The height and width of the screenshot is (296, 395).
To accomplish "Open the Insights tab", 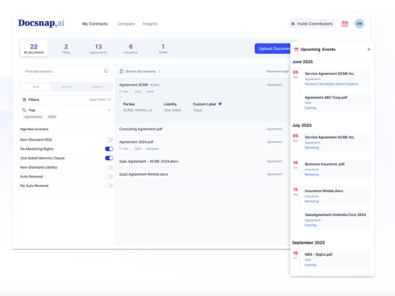I will 150,24.
